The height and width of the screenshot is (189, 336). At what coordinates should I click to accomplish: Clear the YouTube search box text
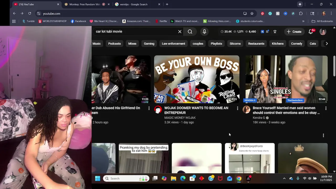coord(180,31)
